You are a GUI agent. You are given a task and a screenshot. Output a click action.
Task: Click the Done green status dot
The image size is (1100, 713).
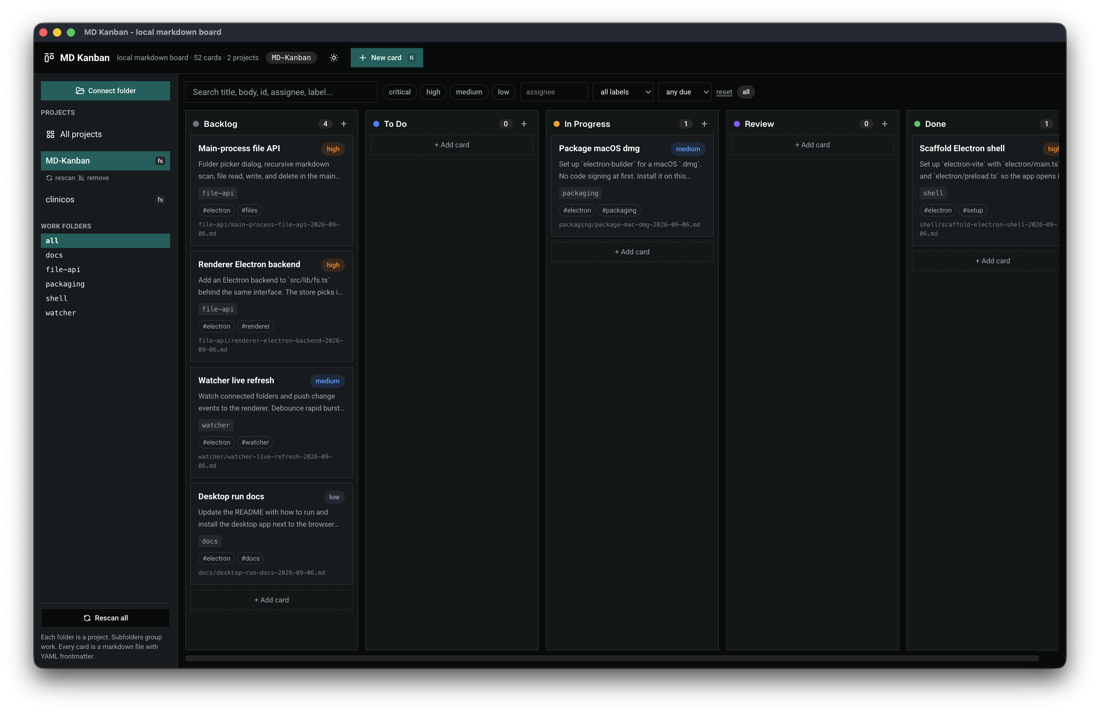click(x=917, y=124)
